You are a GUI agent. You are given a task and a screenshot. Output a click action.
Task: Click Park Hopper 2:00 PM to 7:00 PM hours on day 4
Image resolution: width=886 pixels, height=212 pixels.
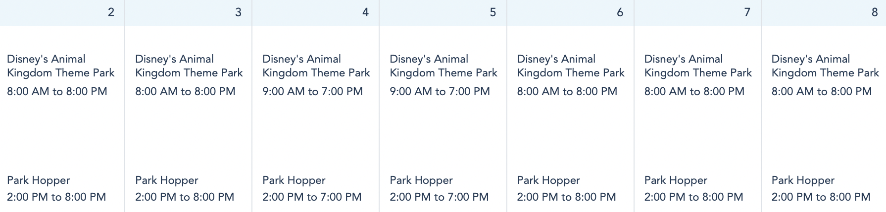[x=312, y=197]
